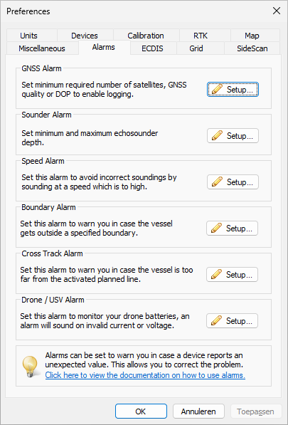This screenshot has height=425, width=288.
Task: Open Cross Track Alarm setup button
Action: tap(232, 275)
